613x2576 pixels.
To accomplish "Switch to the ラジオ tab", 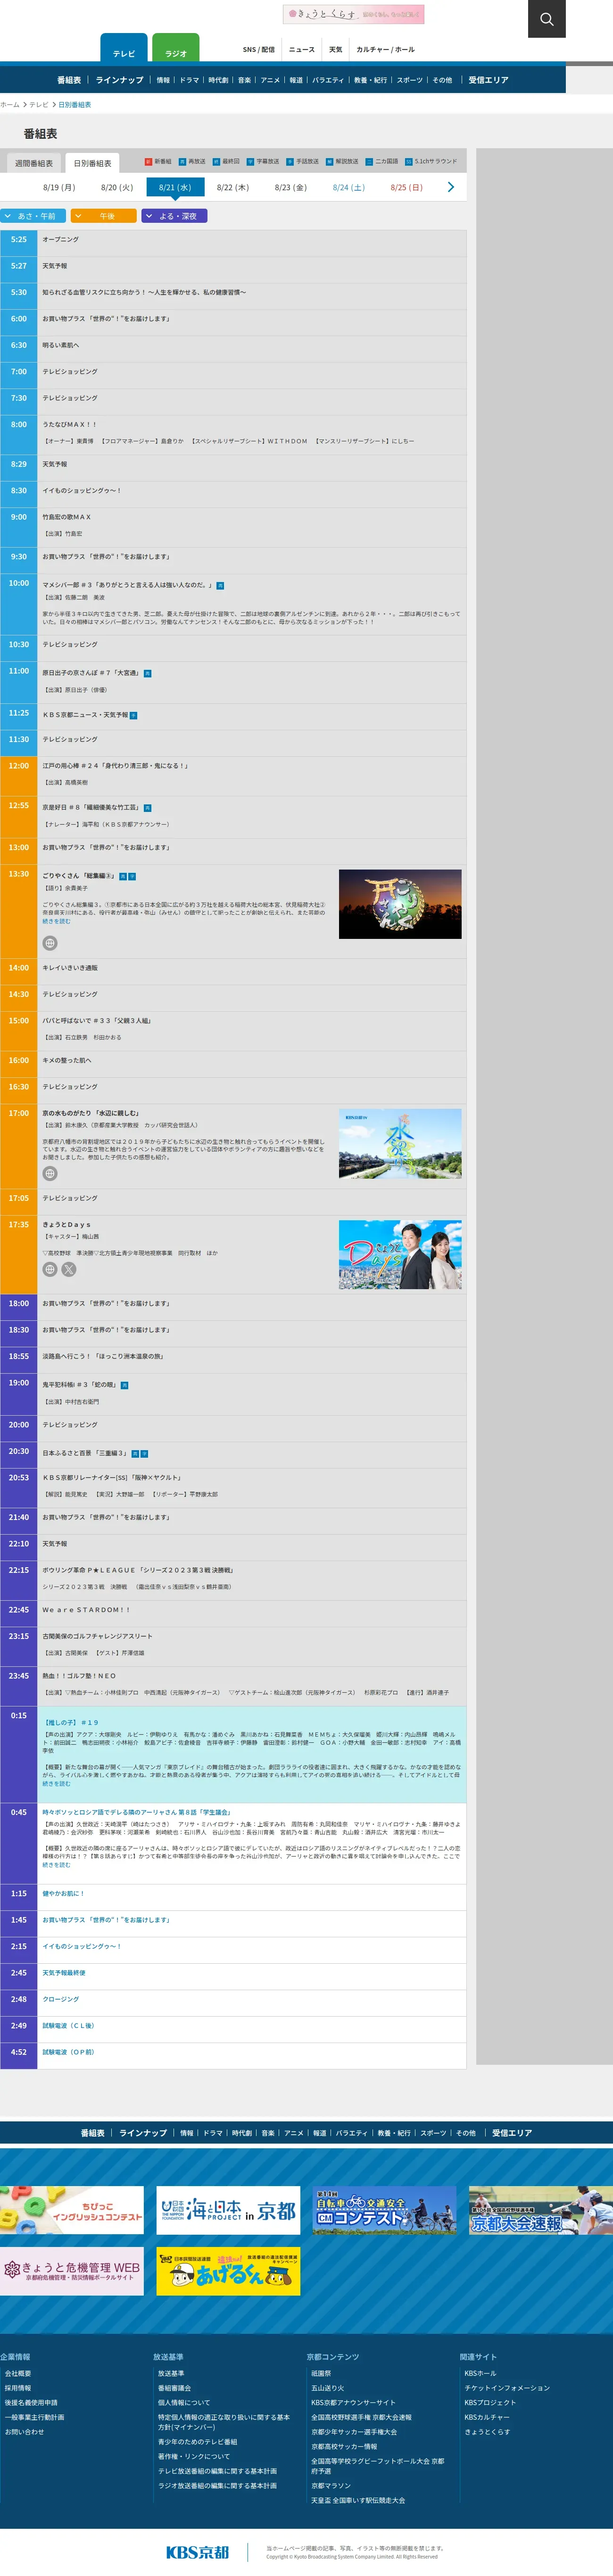I will coord(176,48).
